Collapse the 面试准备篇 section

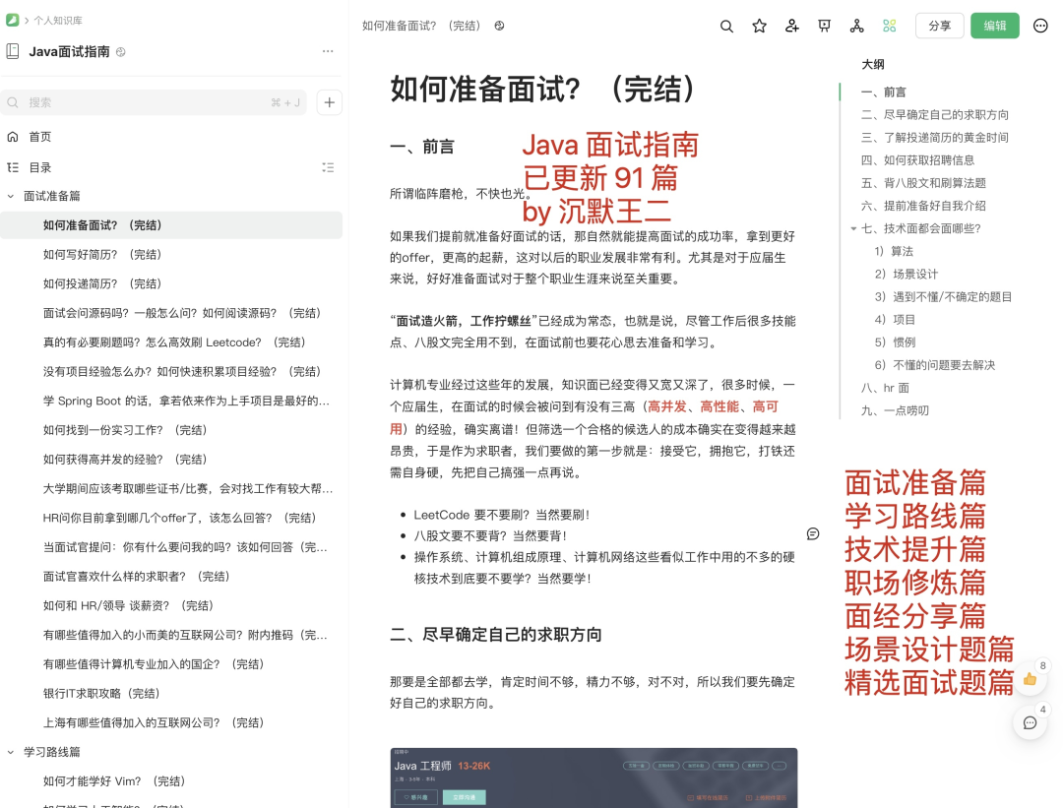click(11, 196)
